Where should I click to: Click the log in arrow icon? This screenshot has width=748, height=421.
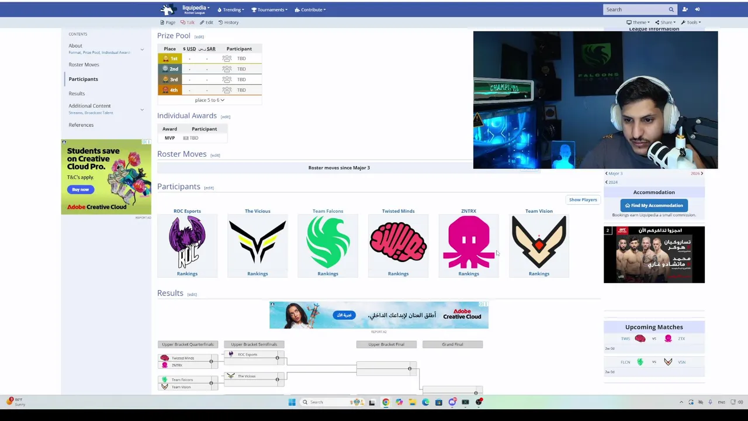click(x=697, y=9)
